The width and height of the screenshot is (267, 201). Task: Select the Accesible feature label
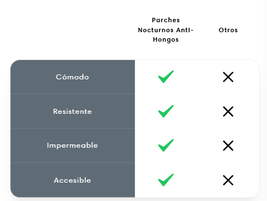click(x=72, y=180)
